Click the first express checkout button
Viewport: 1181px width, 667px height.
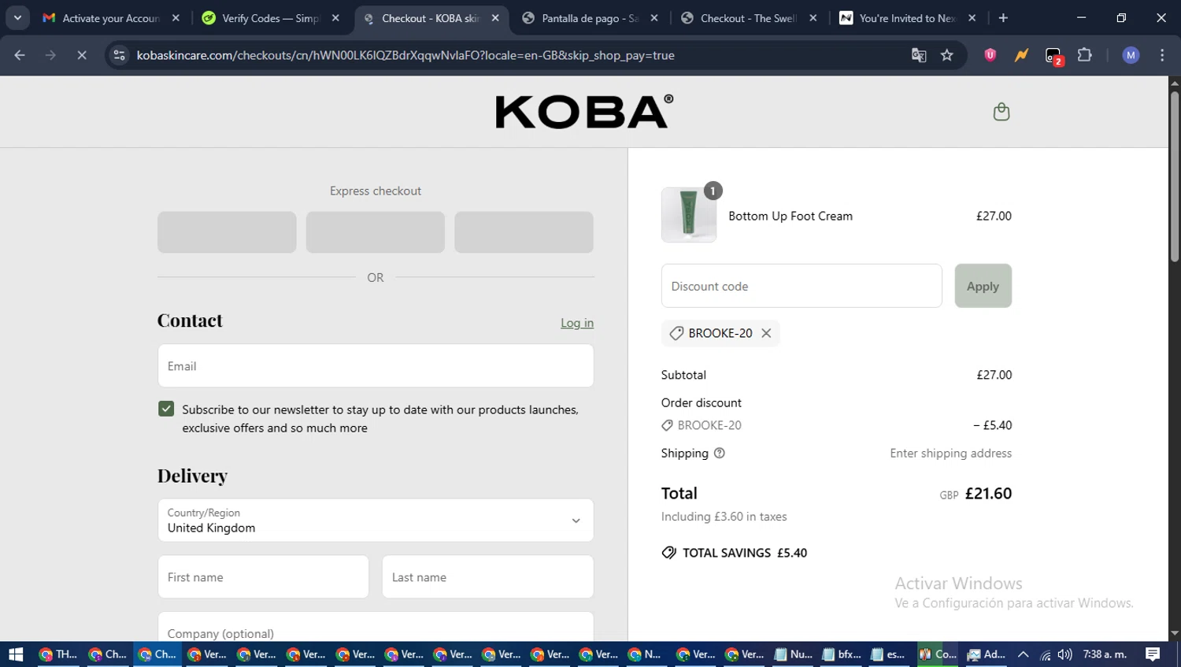point(227,232)
